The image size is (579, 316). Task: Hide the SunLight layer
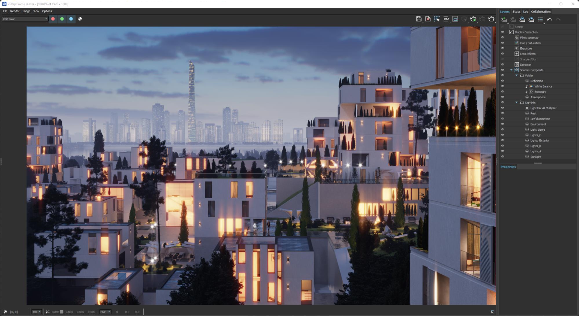[x=503, y=157]
